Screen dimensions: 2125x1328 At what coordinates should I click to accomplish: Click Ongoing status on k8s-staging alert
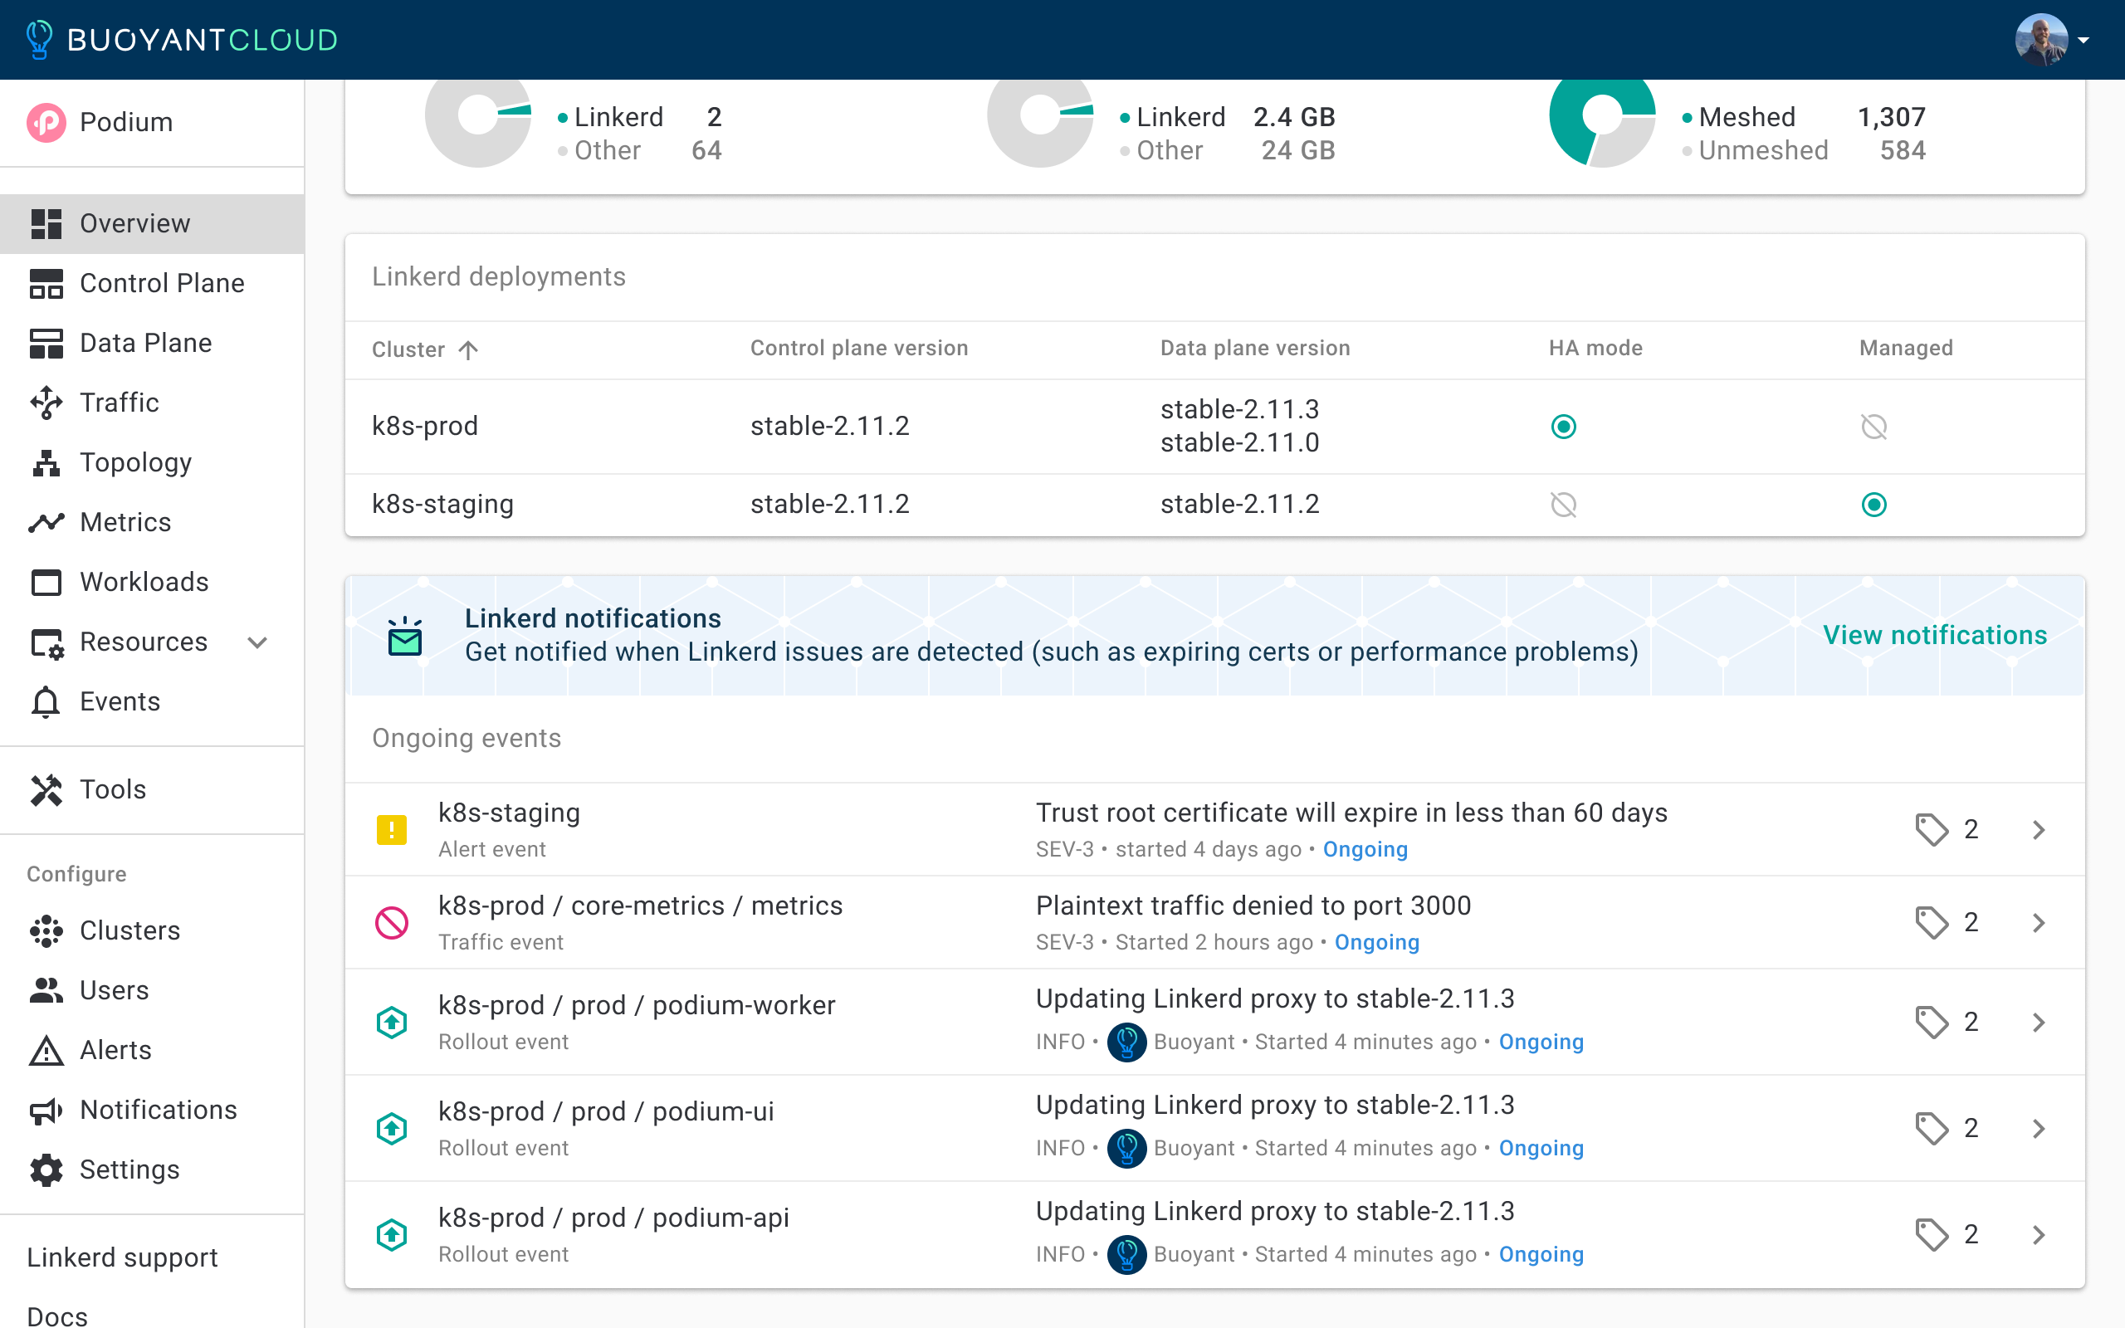click(x=1365, y=849)
